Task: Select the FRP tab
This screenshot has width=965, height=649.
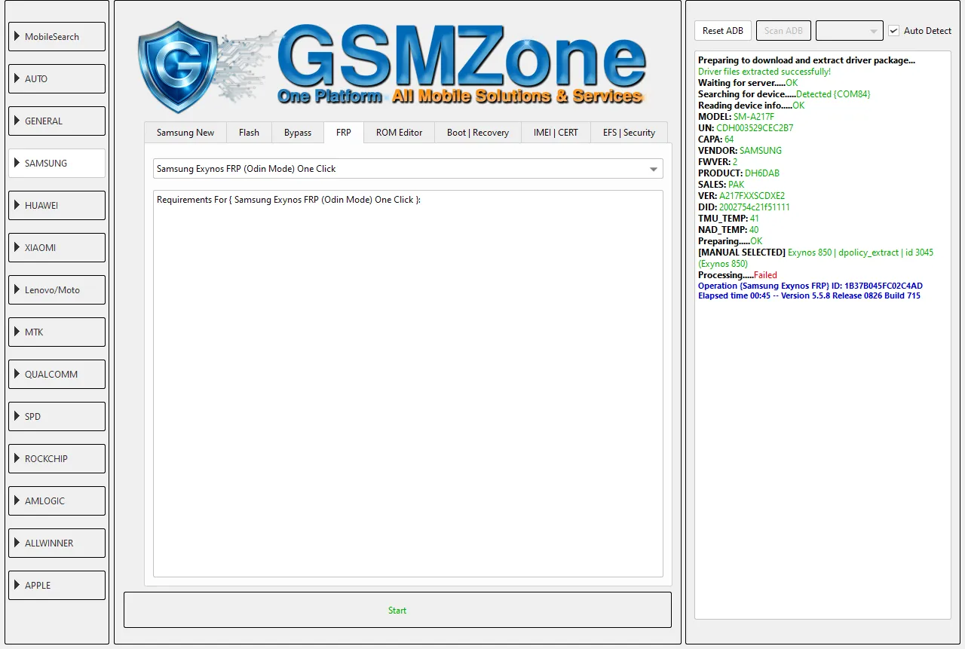Action: click(344, 133)
